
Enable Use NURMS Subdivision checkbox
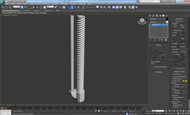coord(172,76)
